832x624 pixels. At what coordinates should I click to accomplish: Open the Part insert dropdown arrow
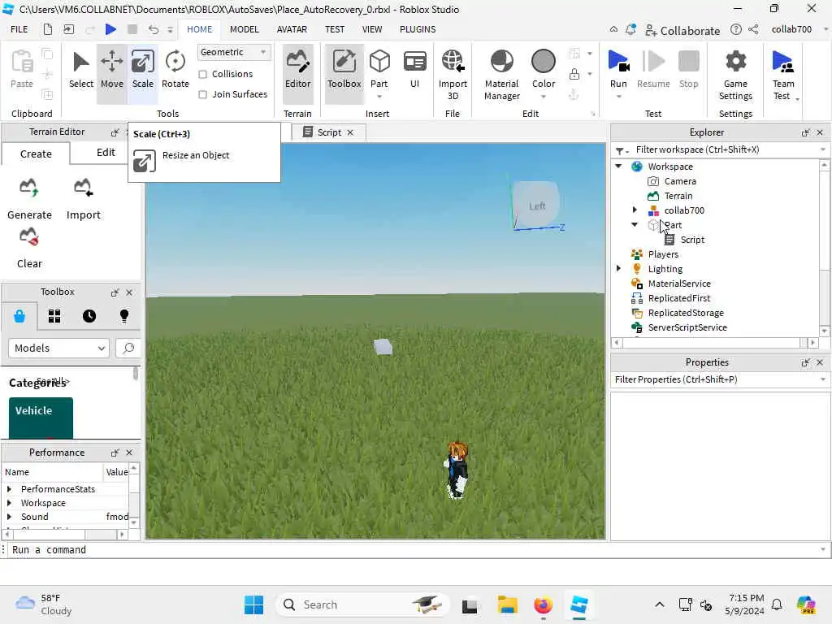(379, 97)
